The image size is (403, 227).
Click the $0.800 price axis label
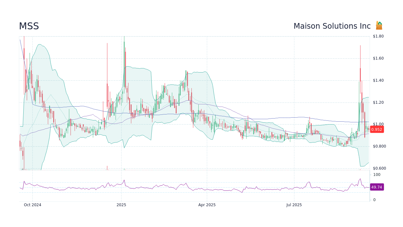click(379, 146)
